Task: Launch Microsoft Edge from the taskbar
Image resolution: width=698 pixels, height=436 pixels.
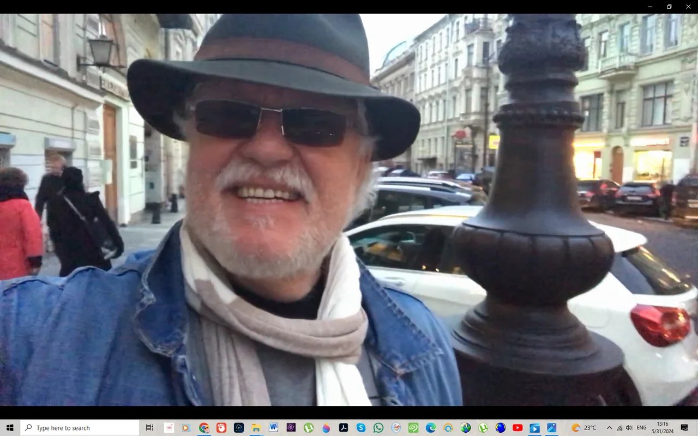Action: (431, 428)
